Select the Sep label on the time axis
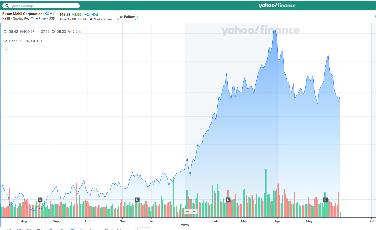The width and height of the screenshot is (376, 230). 56,221
